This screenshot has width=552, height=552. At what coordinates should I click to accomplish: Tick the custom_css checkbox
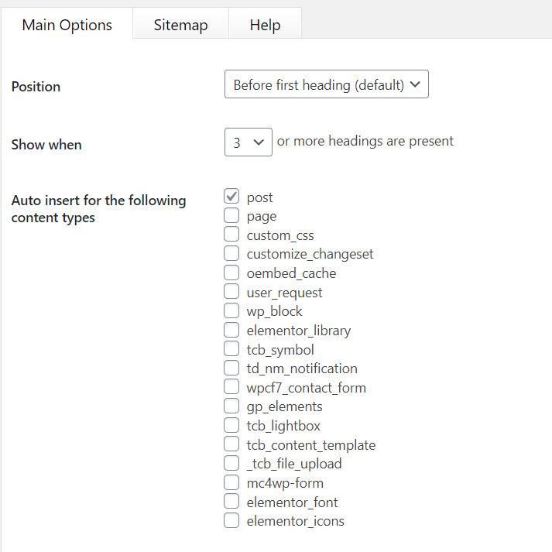click(x=231, y=235)
